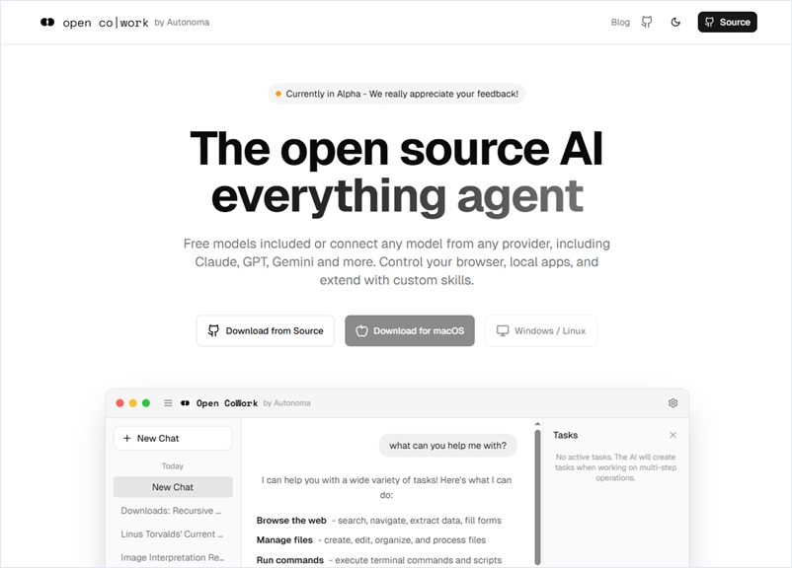Click the green window dot in preview
Image resolution: width=792 pixels, height=568 pixels.
[x=146, y=403]
